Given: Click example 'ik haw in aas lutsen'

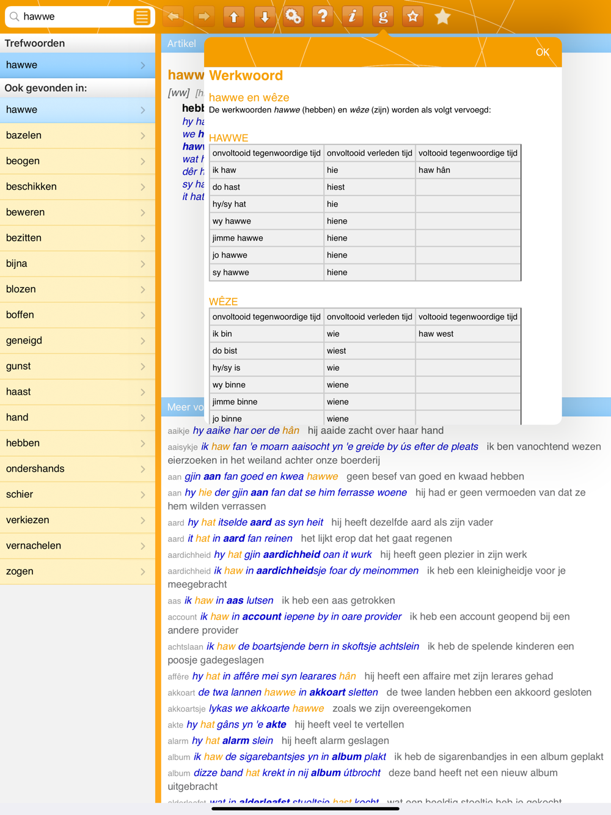Looking at the screenshot, I should click(x=229, y=601).
